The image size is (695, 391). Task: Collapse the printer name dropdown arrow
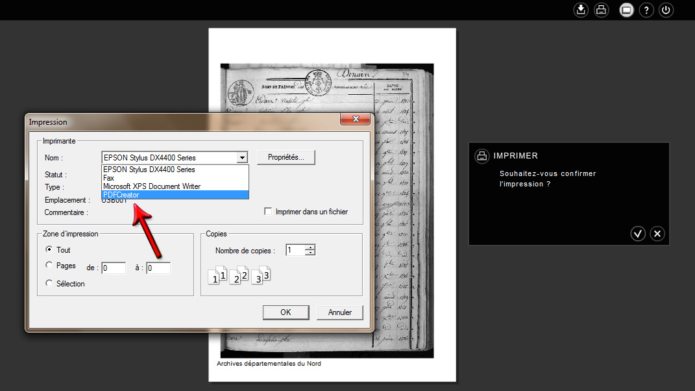242,158
